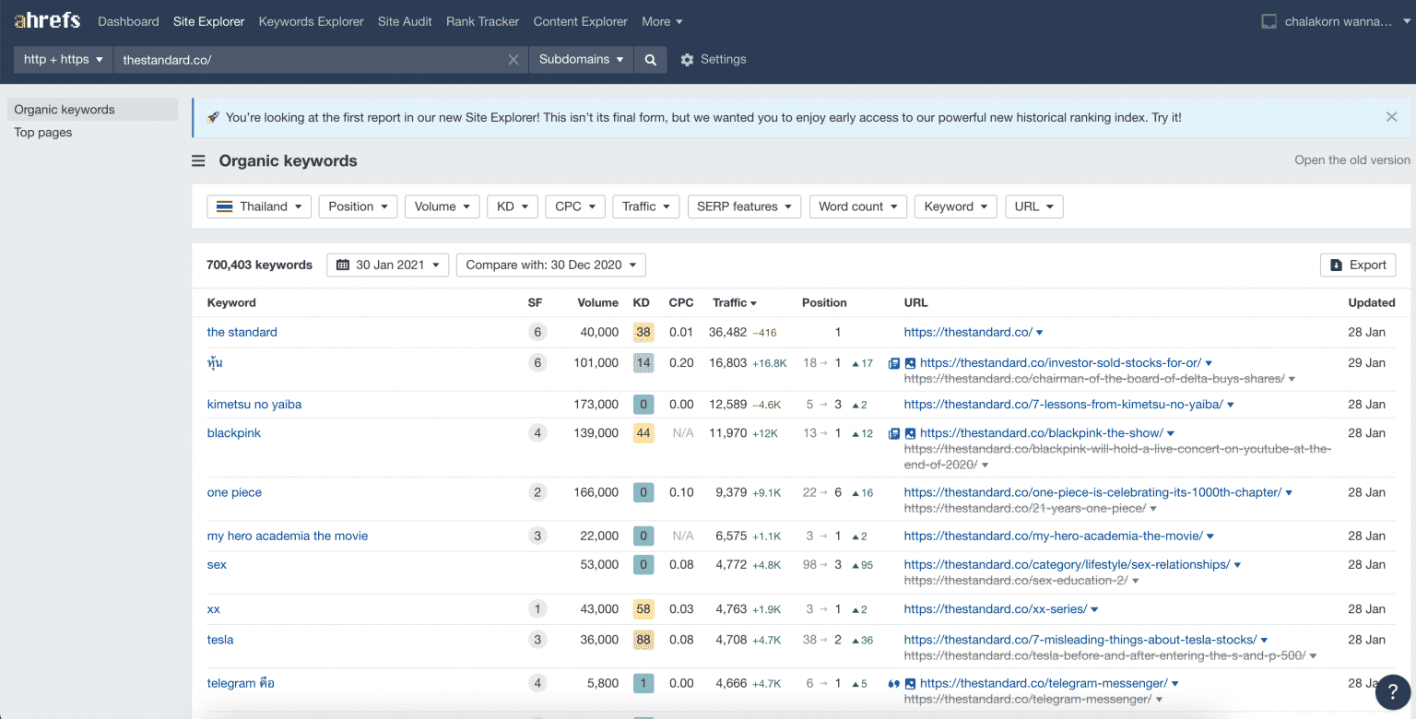Open Rank Tracker in top navigation

pyautogui.click(x=483, y=21)
